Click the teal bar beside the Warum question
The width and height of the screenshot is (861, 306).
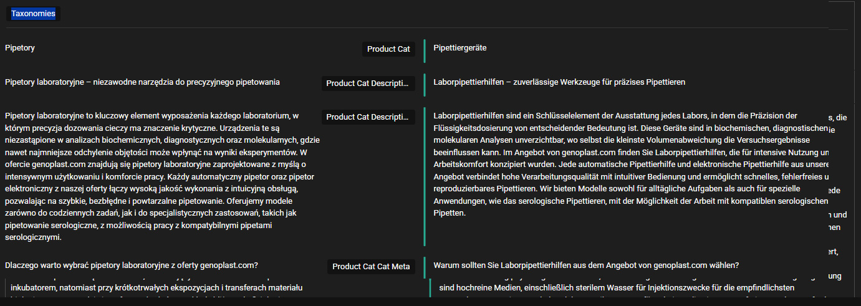(425, 266)
